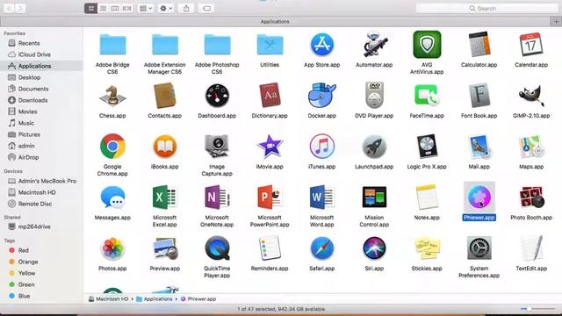Open the App Store.app icon
Viewport: 562px width, 316px height.
(322, 45)
